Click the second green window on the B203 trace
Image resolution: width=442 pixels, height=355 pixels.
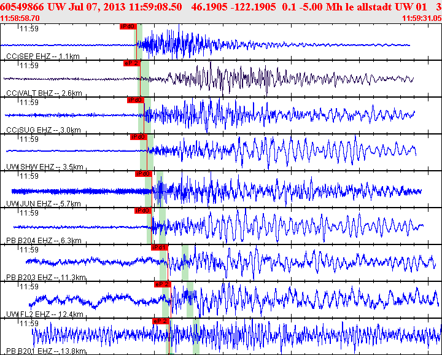[x=185, y=262]
